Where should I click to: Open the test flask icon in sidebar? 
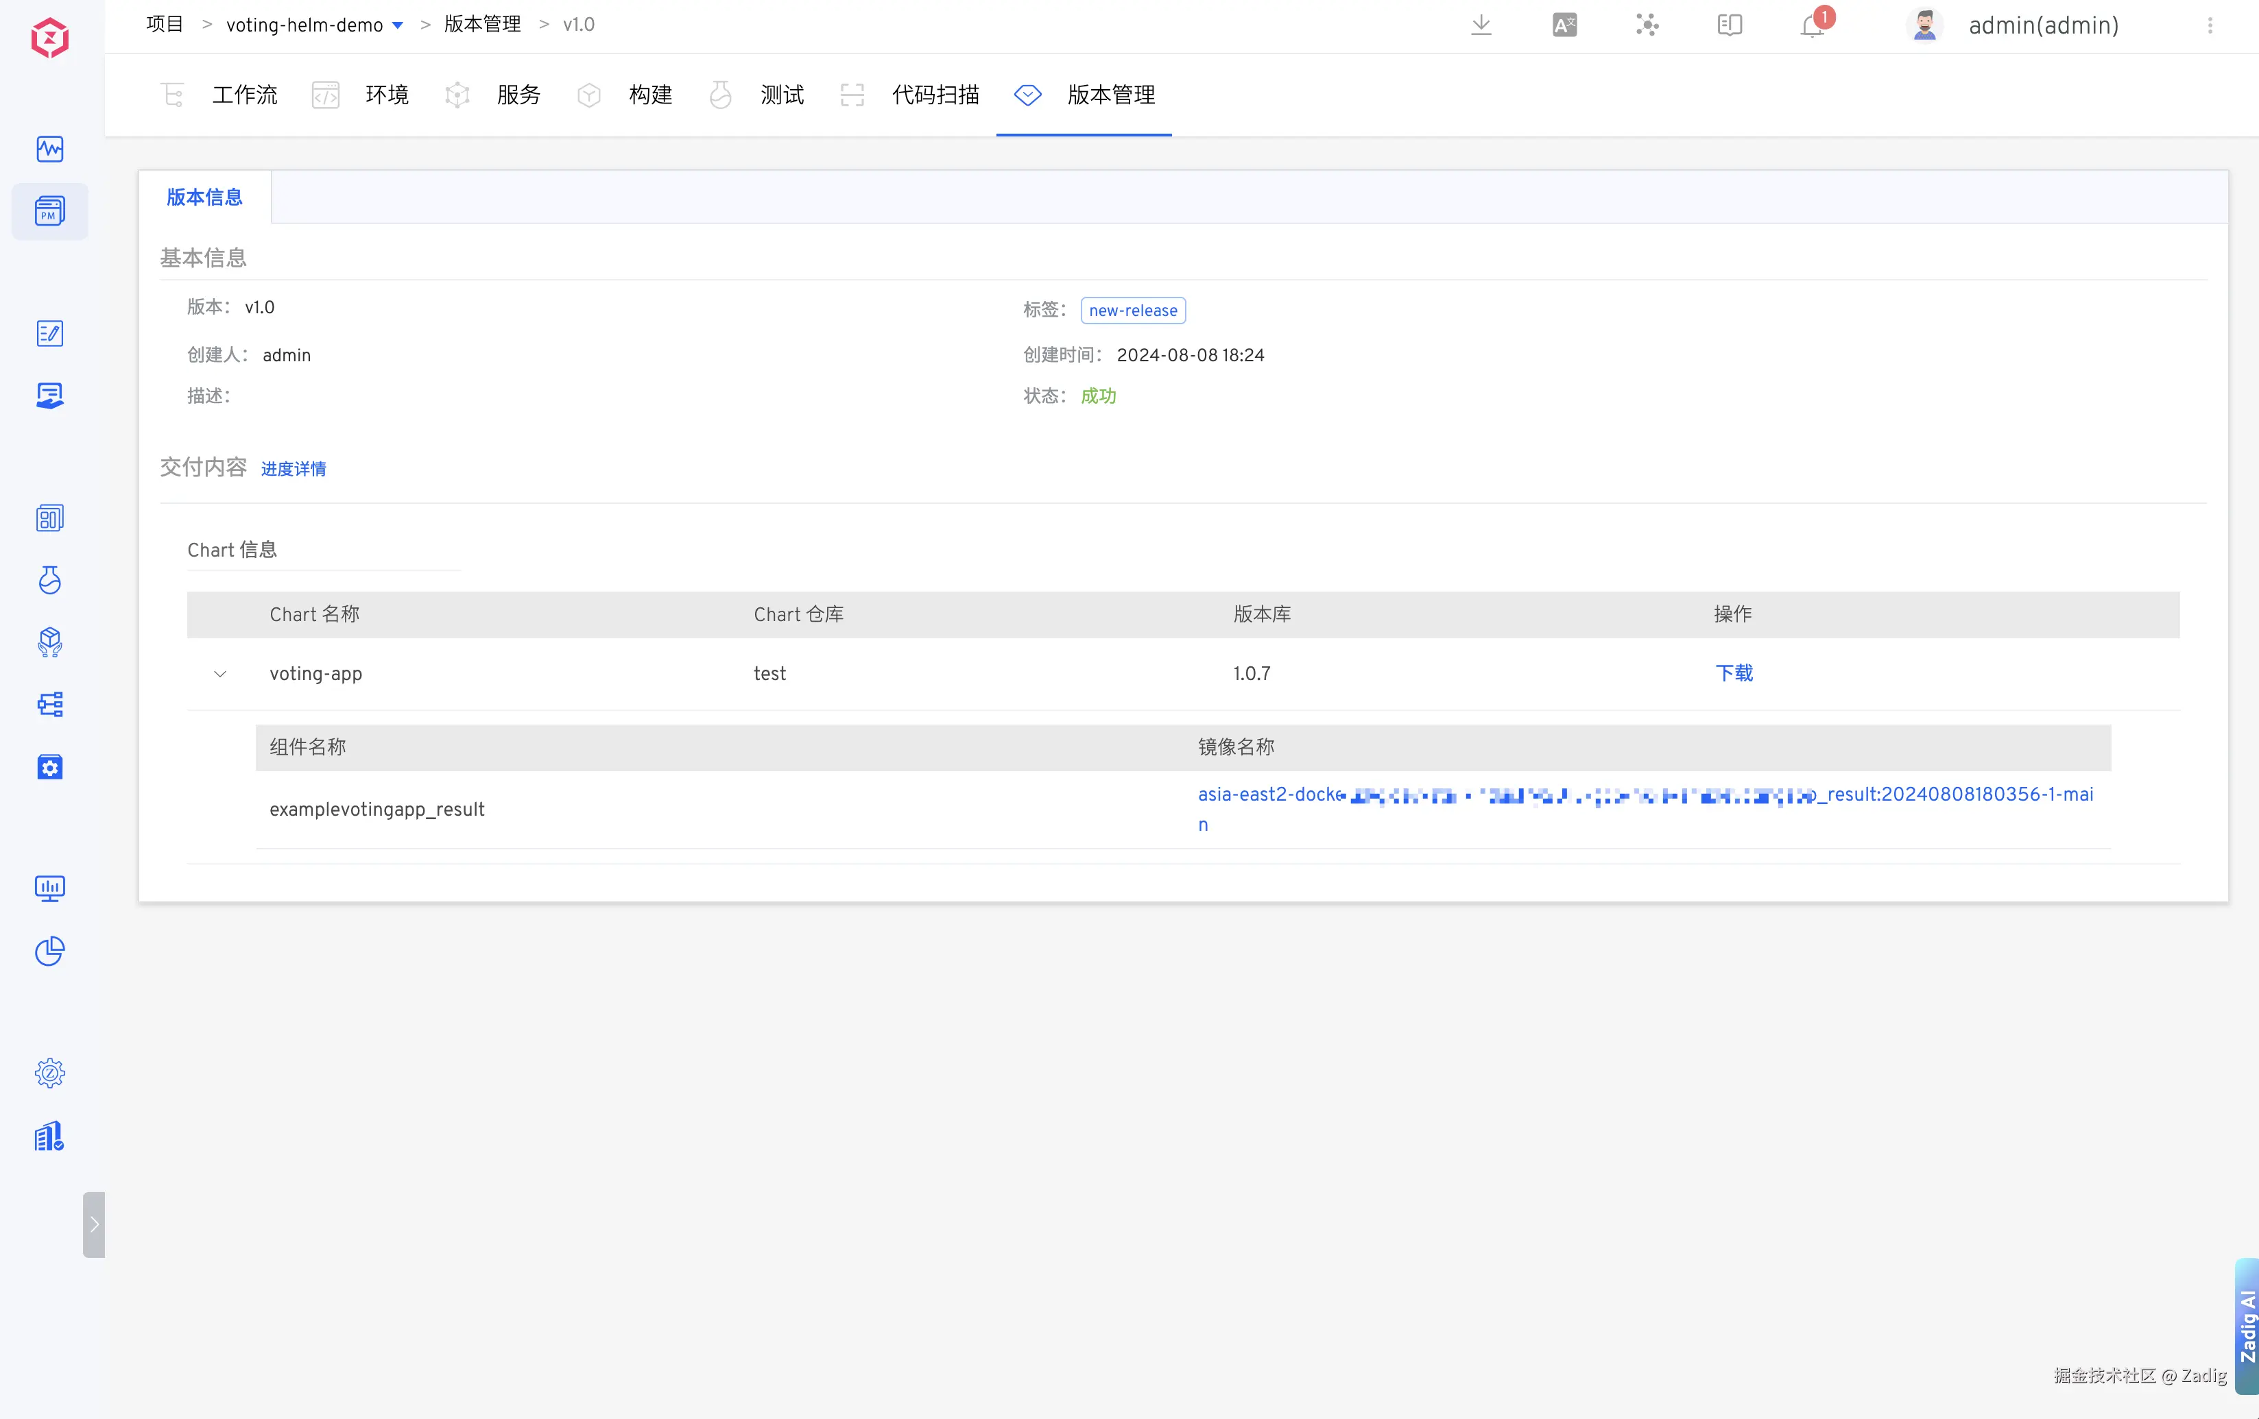(50, 580)
